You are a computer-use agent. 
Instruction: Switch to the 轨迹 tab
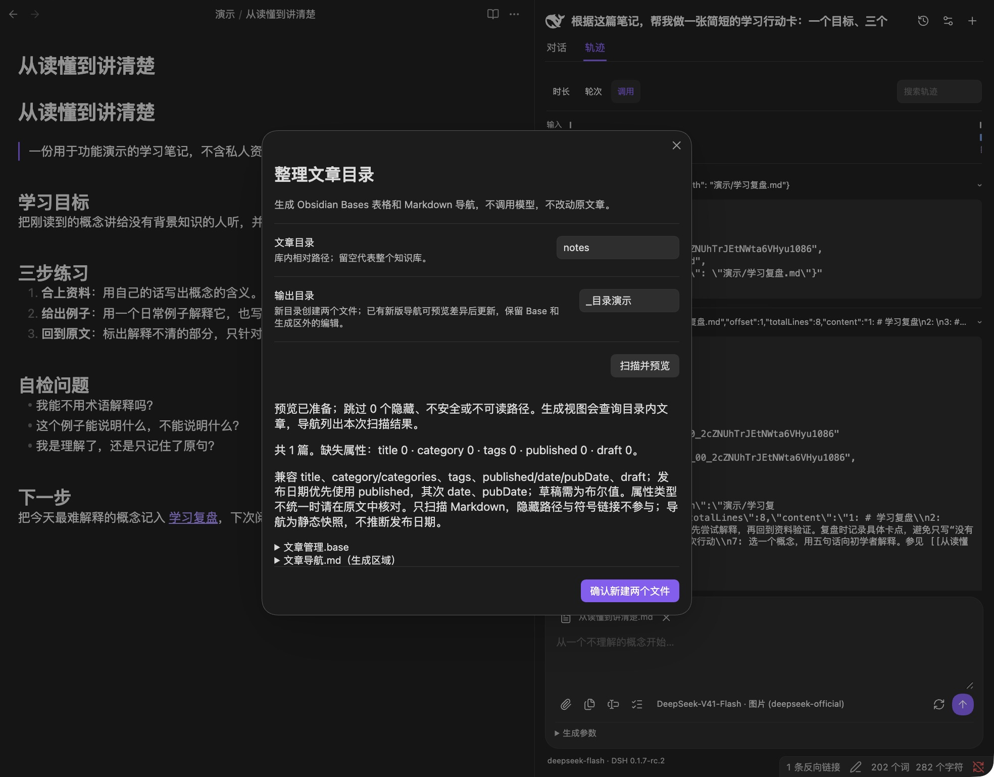(595, 47)
